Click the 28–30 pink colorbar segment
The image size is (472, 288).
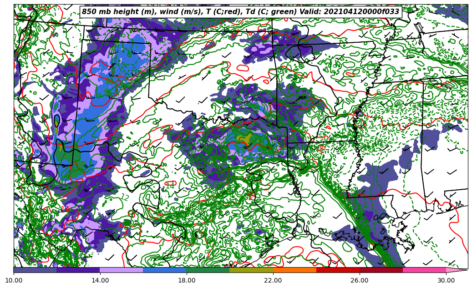click(x=425, y=270)
